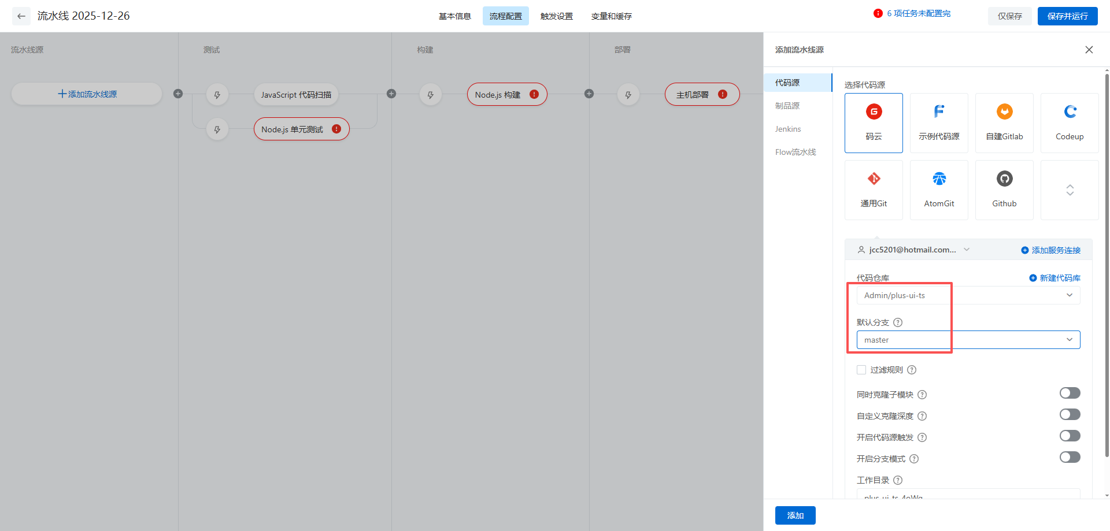Screen dimensions: 1110x531
Task: Open the 变量和缓存 tab
Action: (612, 16)
